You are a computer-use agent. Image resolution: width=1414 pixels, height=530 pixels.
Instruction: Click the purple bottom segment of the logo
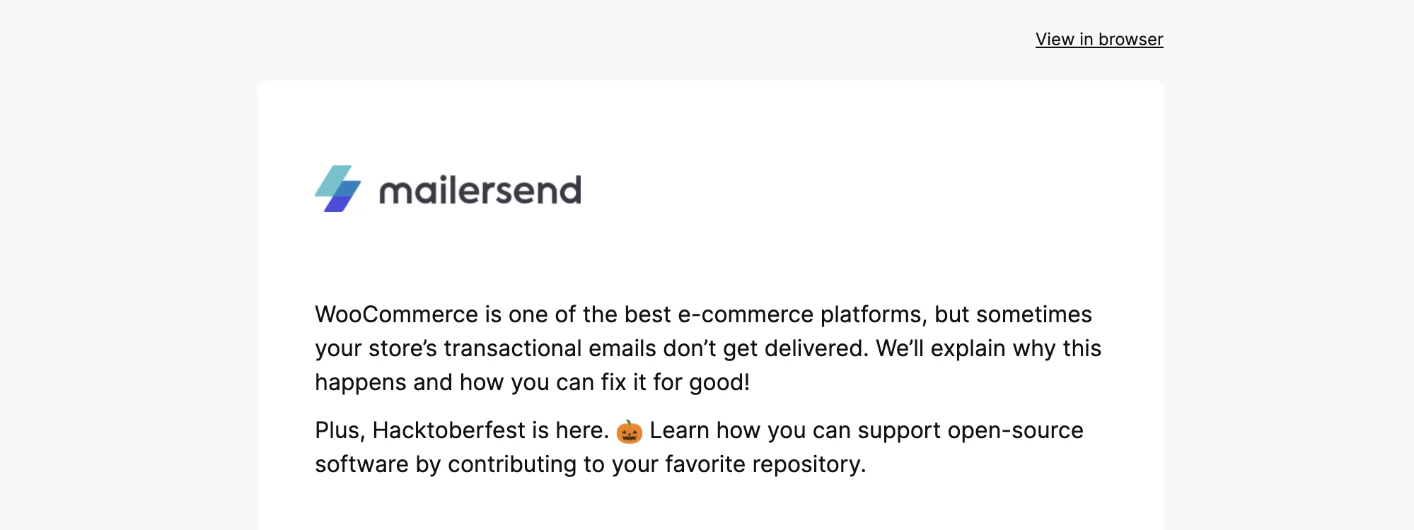[x=337, y=204]
